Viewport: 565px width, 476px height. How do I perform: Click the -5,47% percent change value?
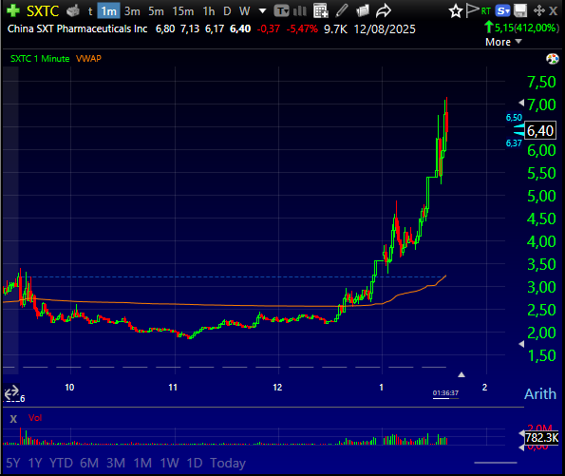(x=302, y=29)
